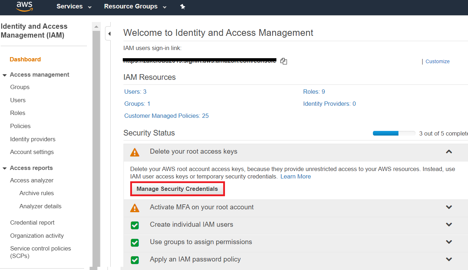Open Users in the sidebar navigation
468x270 pixels.
[x=18, y=100]
